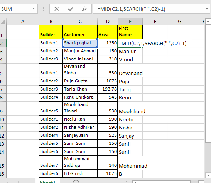Image resolution: width=211 pixels, height=183 pixels.
Task: Select column E header
Action: click(x=130, y=21)
